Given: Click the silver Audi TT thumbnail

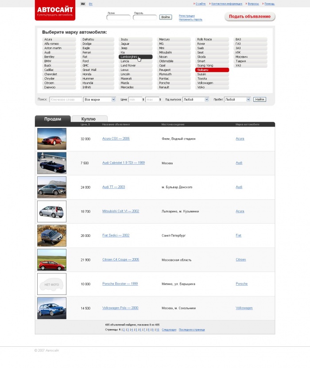Looking at the screenshot, I should (52, 187).
